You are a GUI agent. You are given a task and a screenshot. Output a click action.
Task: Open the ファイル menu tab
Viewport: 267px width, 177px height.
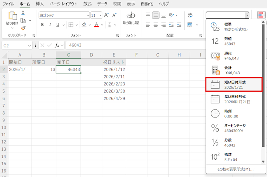click(8, 4)
